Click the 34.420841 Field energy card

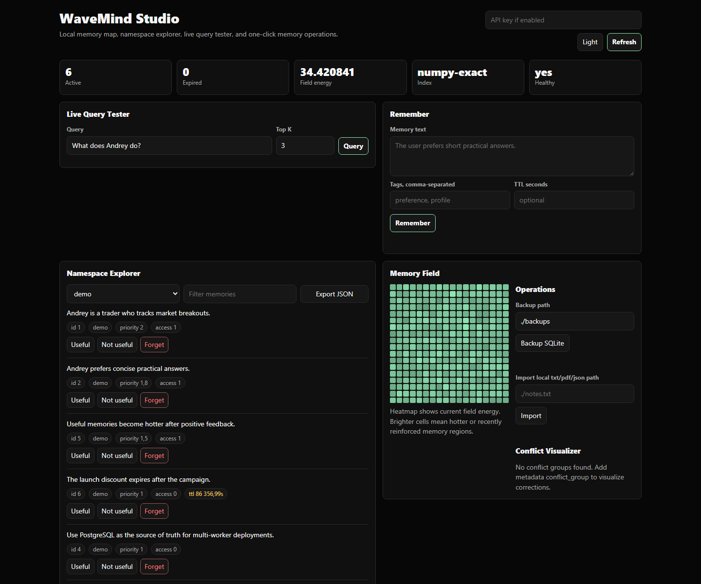350,77
